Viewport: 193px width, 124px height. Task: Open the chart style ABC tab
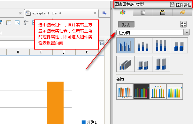(163, 12)
